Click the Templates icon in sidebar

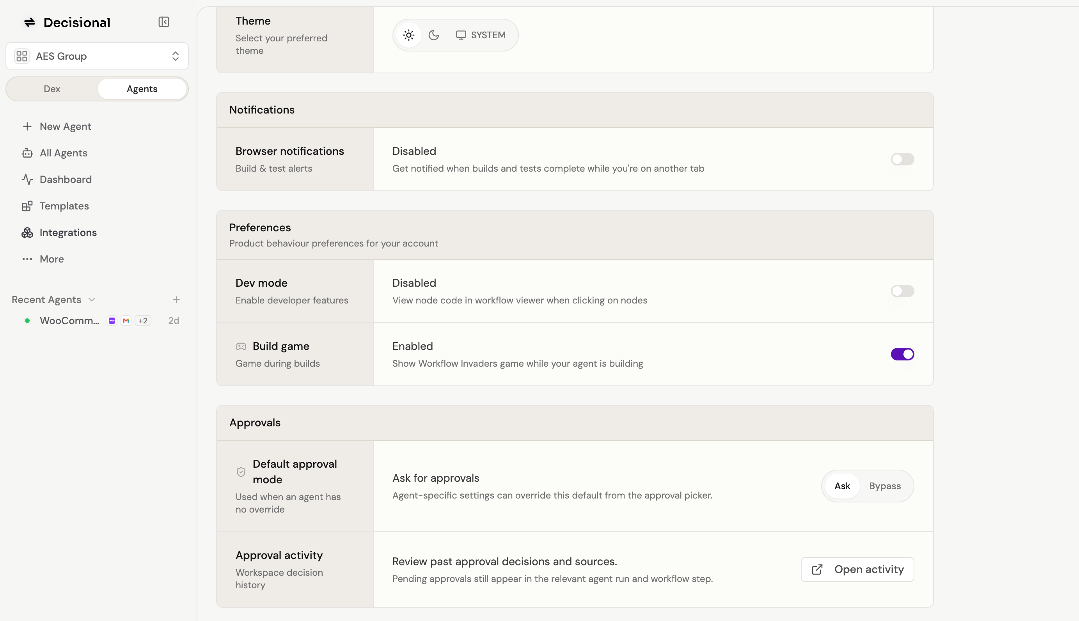(x=27, y=206)
